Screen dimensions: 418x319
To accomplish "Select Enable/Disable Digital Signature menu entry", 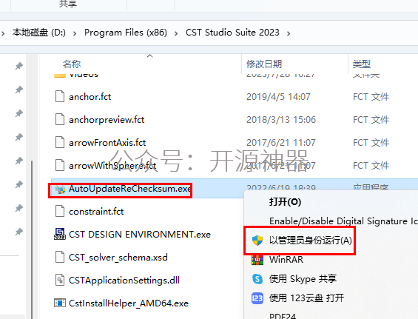I will point(343,221).
